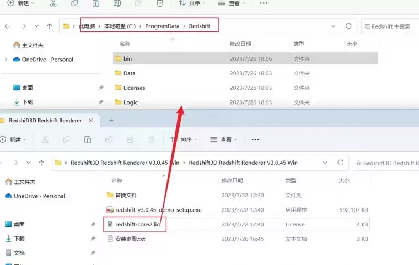
Task: Expand the OneDrive - Personal node in upper sidebar
Action: [6, 60]
